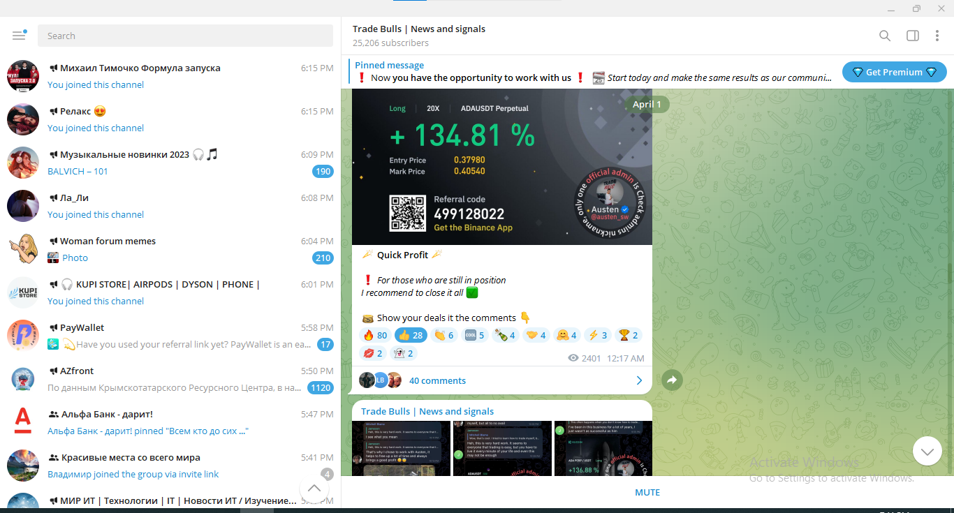Open the three-dot channel options menu
Viewport: 954px width, 513px height.
[x=937, y=36]
